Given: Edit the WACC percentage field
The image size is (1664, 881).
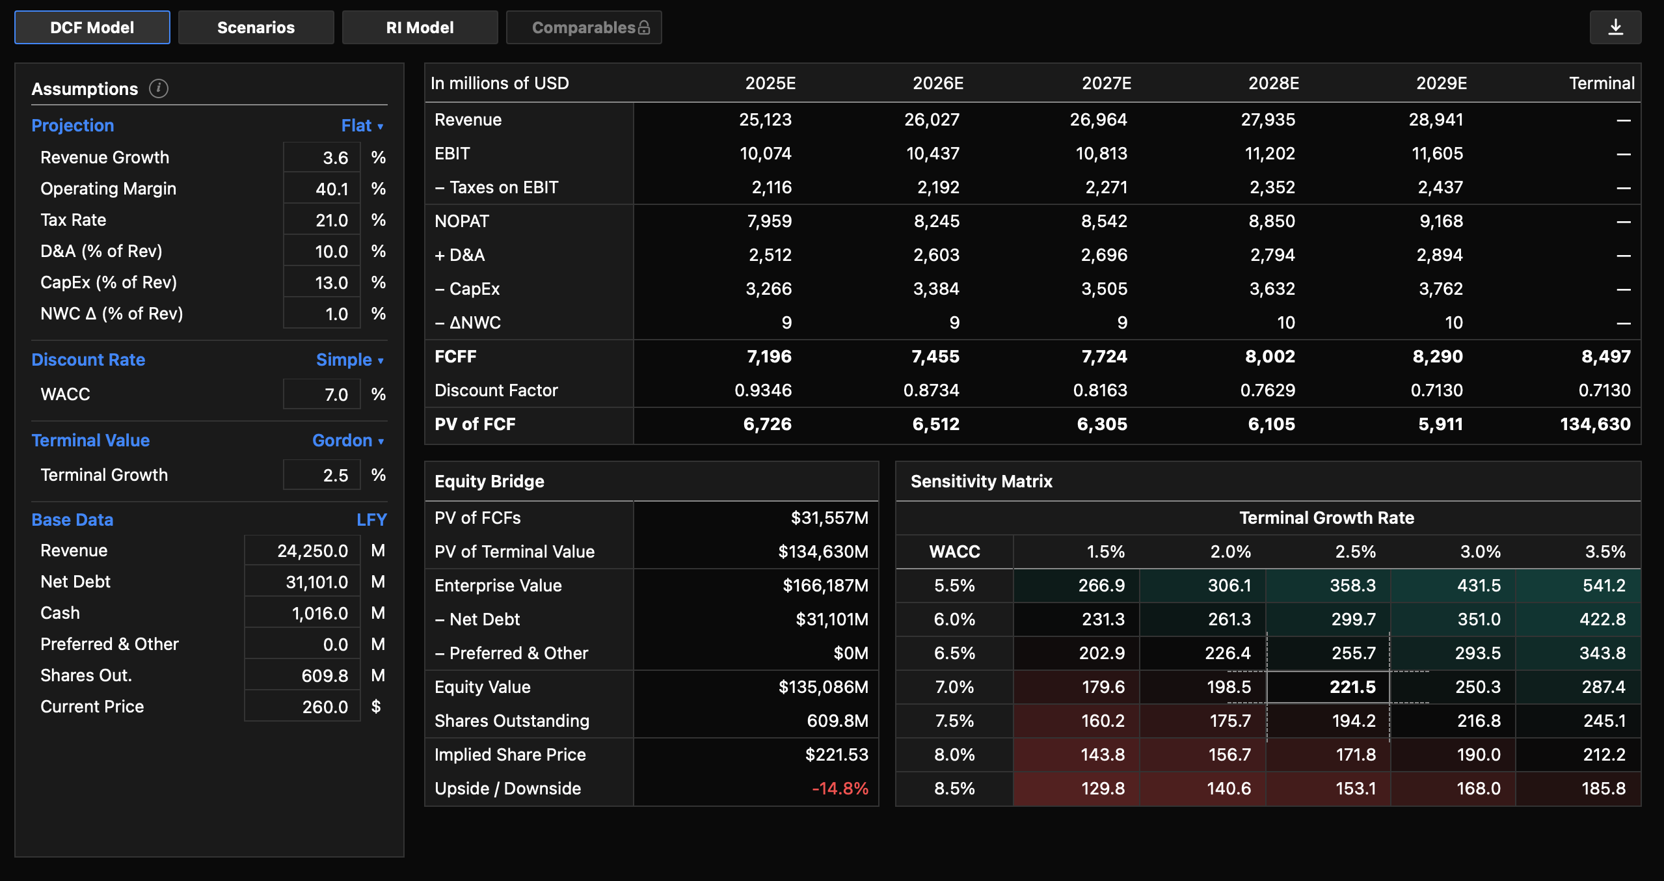Looking at the screenshot, I should (x=323, y=394).
